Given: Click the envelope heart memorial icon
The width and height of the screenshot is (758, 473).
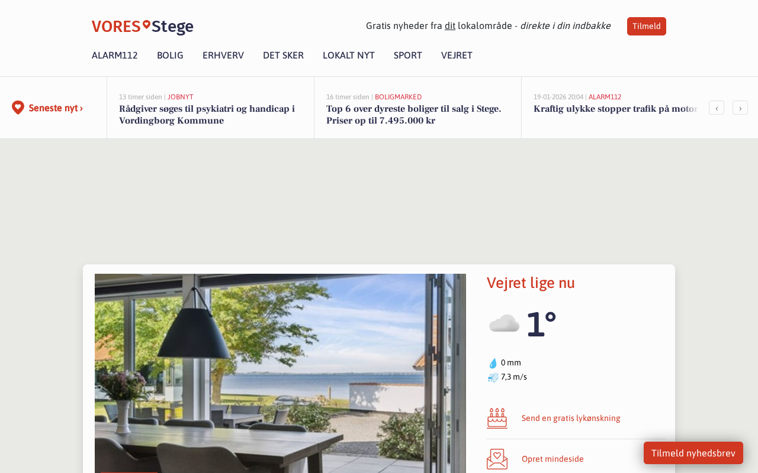Looking at the screenshot, I should pos(497,459).
